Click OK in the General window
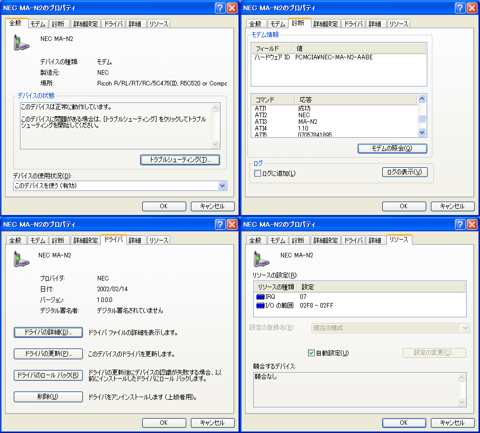 click(x=164, y=206)
